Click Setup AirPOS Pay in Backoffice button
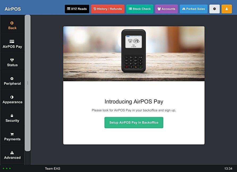 (x=134, y=123)
